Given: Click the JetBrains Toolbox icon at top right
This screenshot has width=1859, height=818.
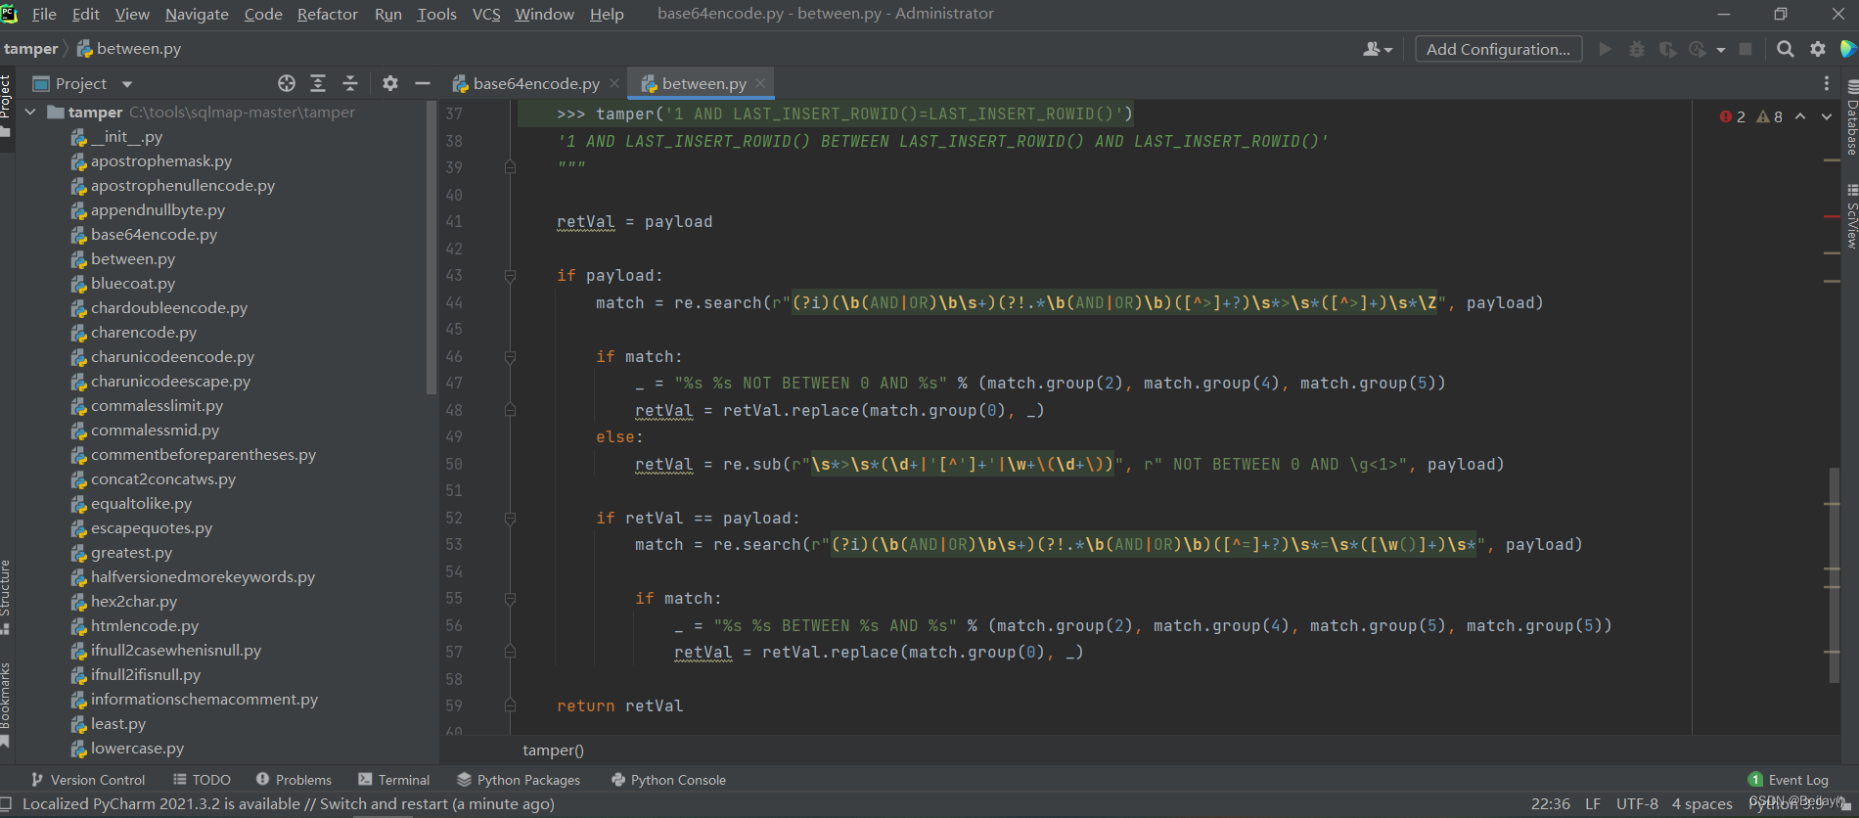Looking at the screenshot, I should pos(1848,49).
